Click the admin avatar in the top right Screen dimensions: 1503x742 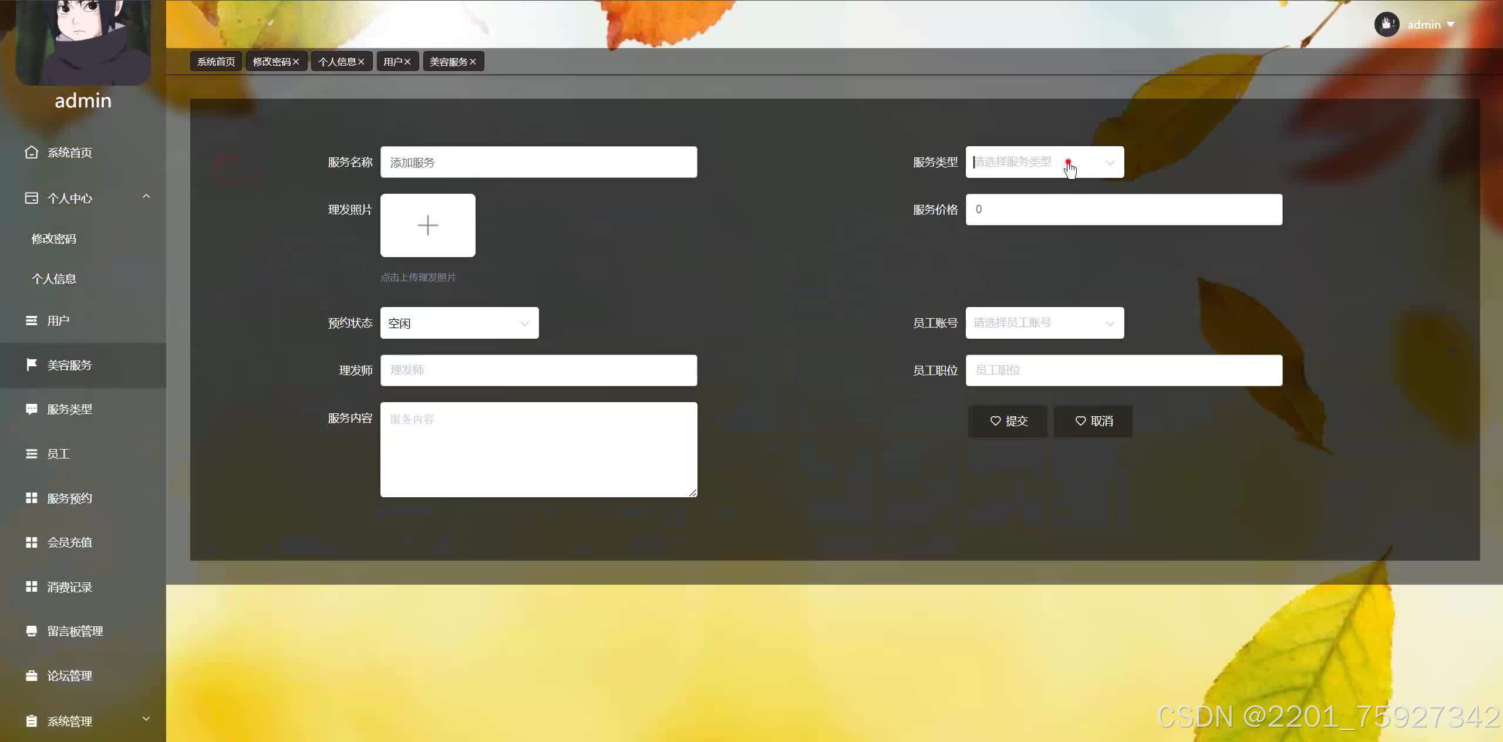[1387, 25]
